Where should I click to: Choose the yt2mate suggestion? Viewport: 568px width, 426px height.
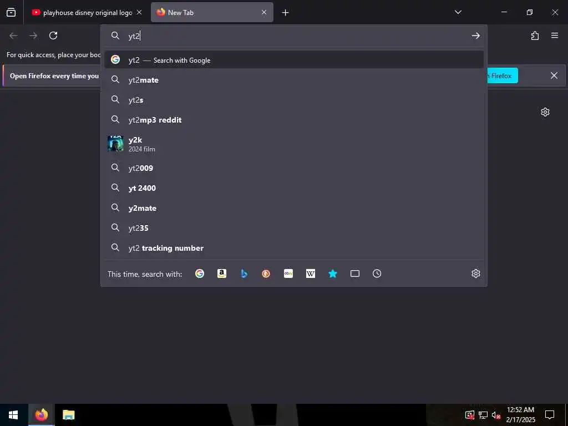coord(294,80)
